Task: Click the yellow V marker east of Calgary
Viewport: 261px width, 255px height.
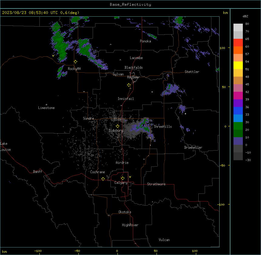Action: 130,177
